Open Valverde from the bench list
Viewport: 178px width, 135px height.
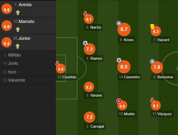[x=28, y=80]
